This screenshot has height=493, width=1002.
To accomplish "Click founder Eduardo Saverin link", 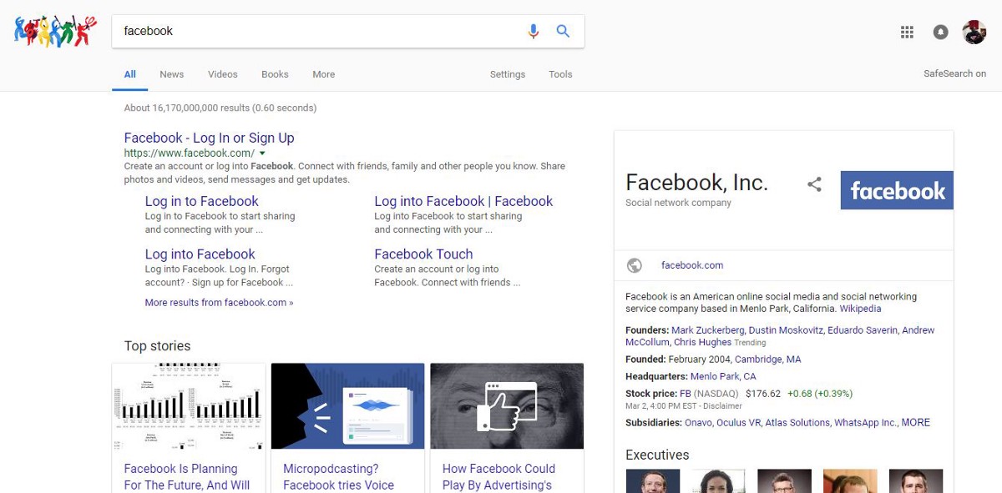I will (863, 330).
